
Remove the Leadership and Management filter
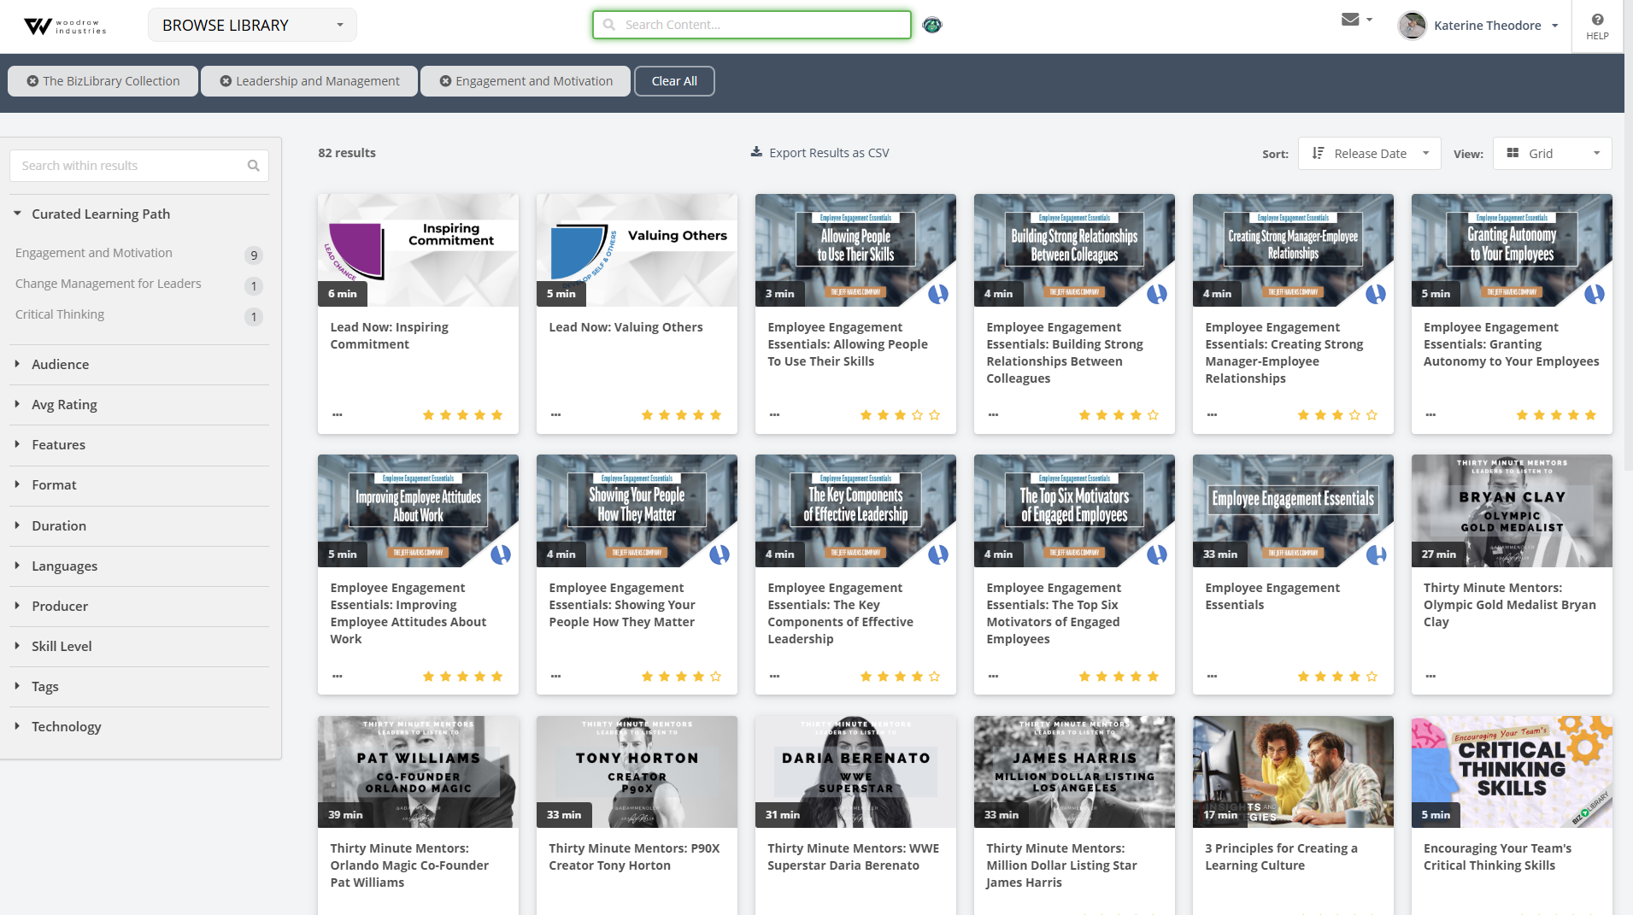[226, 80]
